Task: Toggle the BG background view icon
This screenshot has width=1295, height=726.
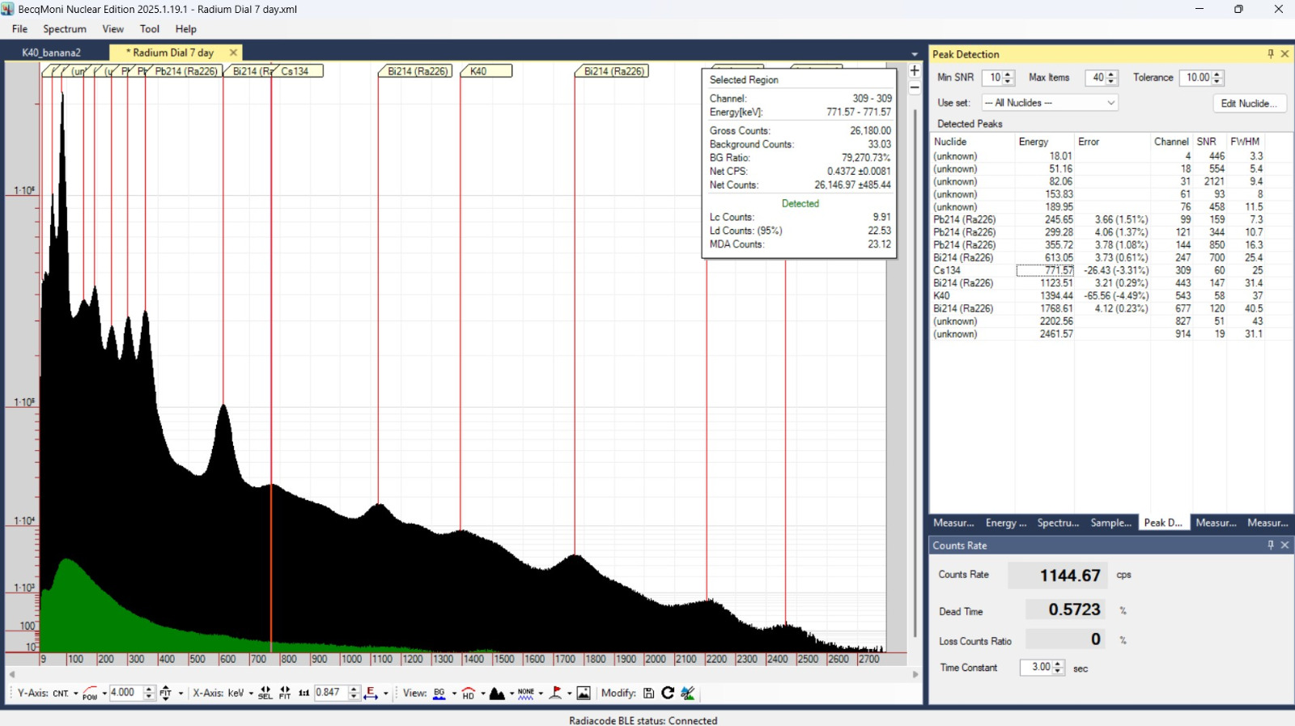Action: (x=439, y=693)
